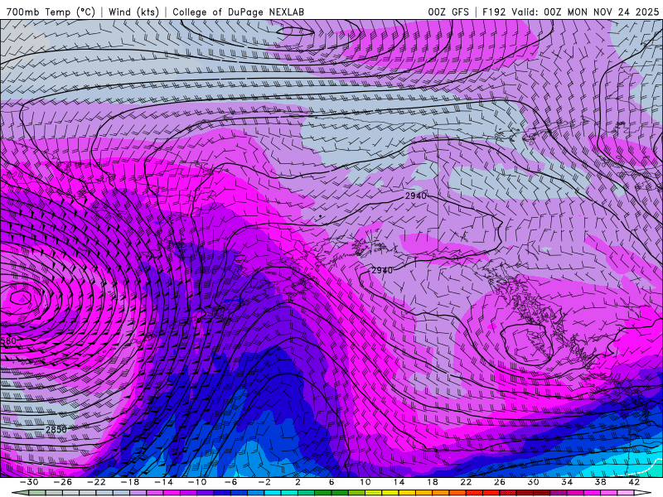Click the yellow color bar segment below 14
Viewport: 663px width, 497px height.
[390, 493]
